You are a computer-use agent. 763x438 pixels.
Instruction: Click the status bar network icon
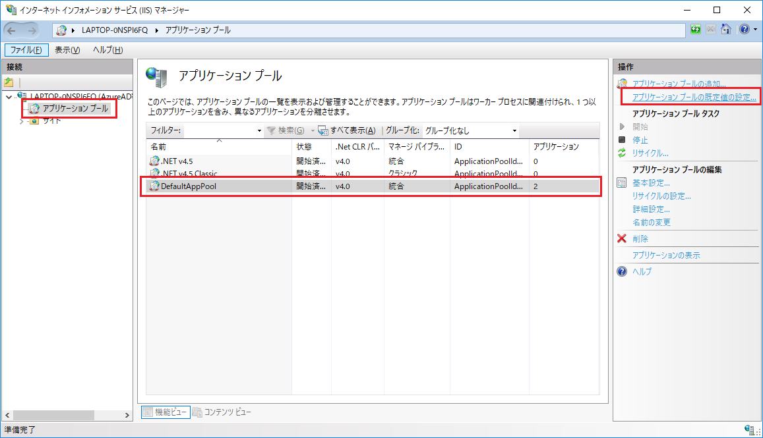(750, 429)
